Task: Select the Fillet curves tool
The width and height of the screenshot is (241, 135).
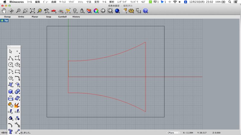Action: (17, 78)
